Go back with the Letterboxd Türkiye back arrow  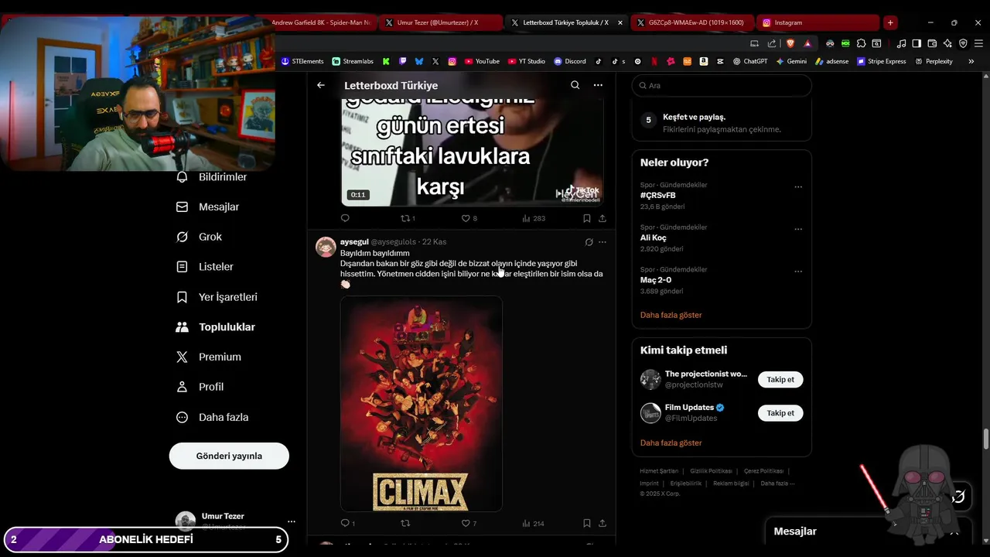click(321, 85)
